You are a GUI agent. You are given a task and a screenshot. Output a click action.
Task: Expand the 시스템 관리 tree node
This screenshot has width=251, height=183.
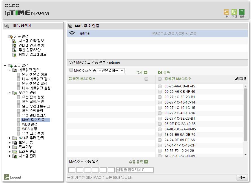coord(10,156)
